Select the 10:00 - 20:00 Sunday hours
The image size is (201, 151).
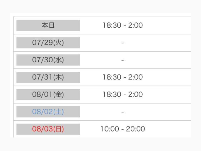click(x=123, y=129)
